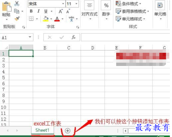Open 对齐方式 alignment group
172x137 pixels.
[x=89, y=10]
